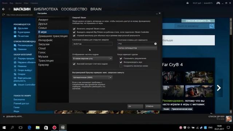
Task: Open Steam Controller store link
Action: pos(27,85)
